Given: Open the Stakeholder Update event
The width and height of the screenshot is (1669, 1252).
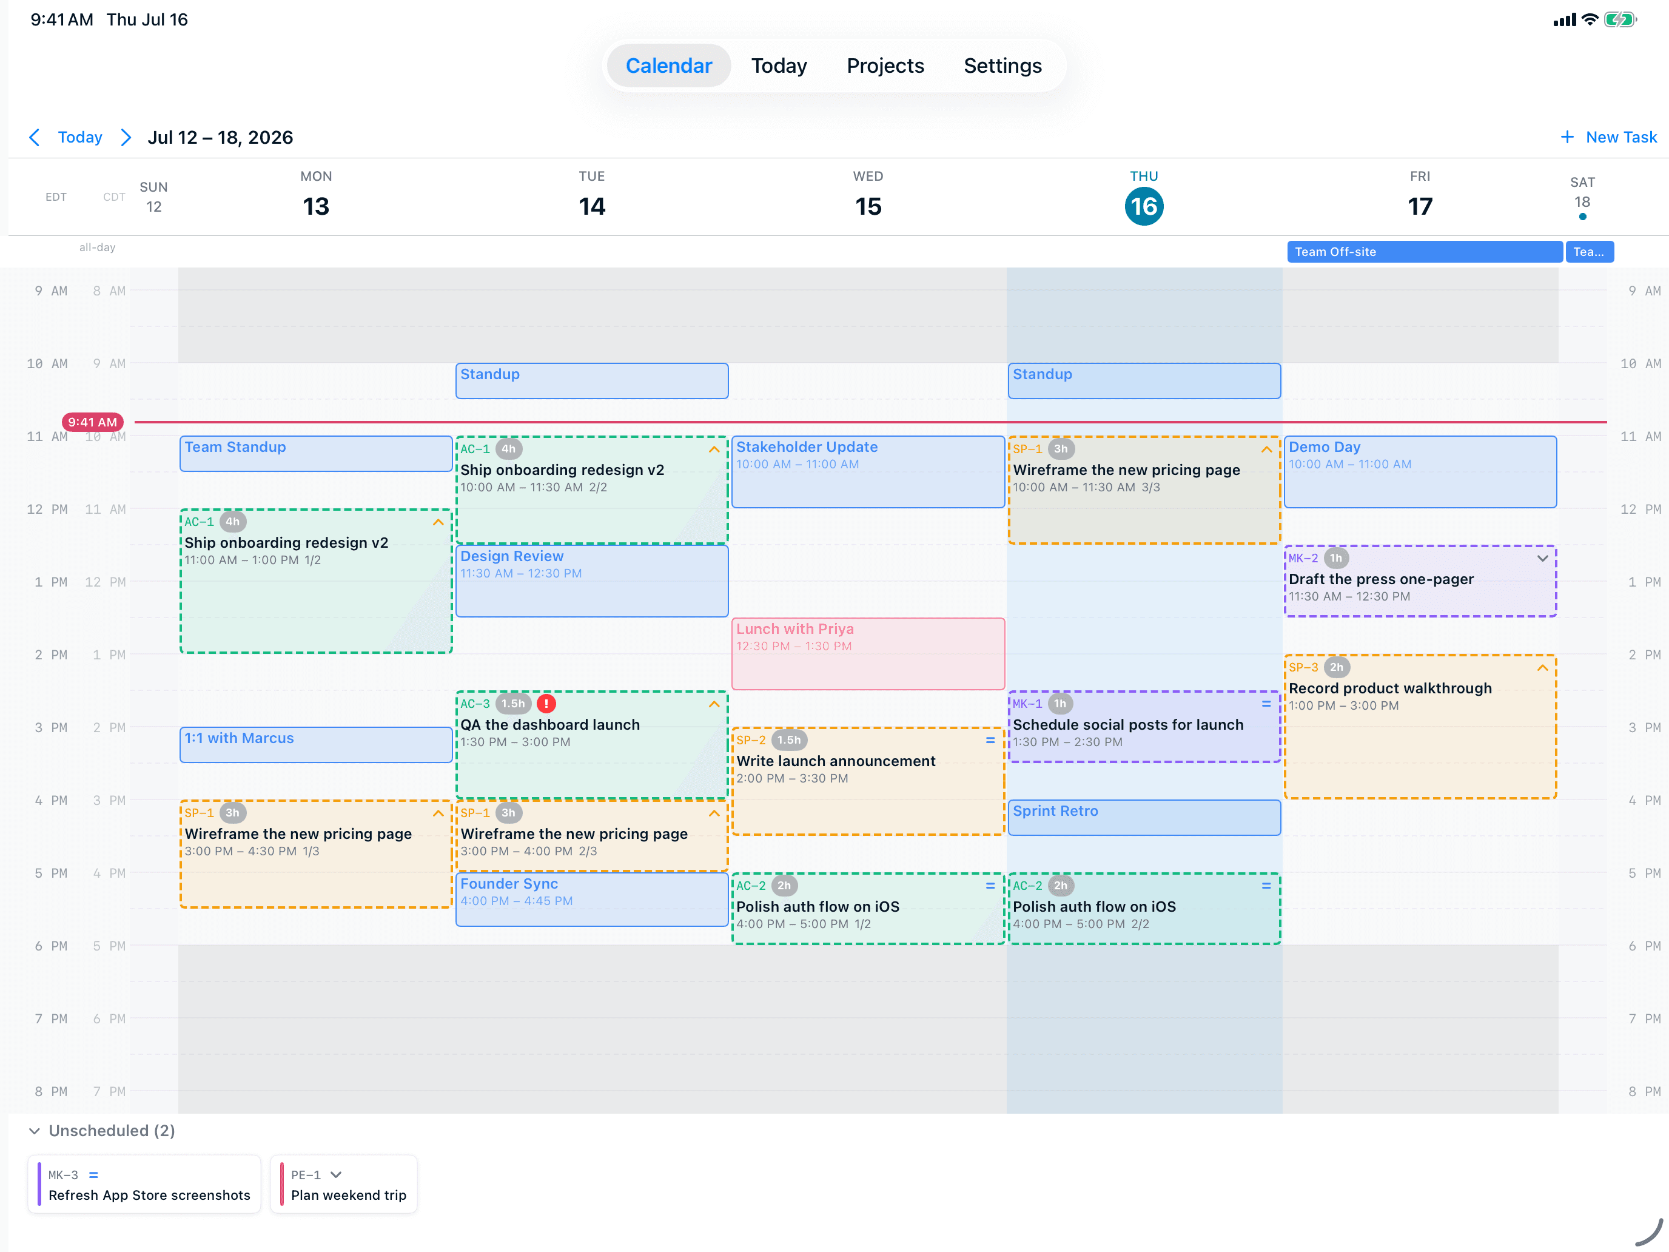Looking at the screenshot, I should coord(868,472).
